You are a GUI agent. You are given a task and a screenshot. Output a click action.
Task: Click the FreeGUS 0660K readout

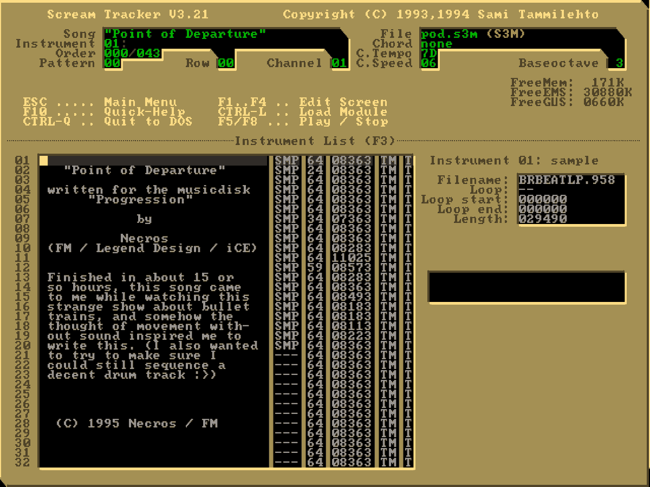(567, 102)
